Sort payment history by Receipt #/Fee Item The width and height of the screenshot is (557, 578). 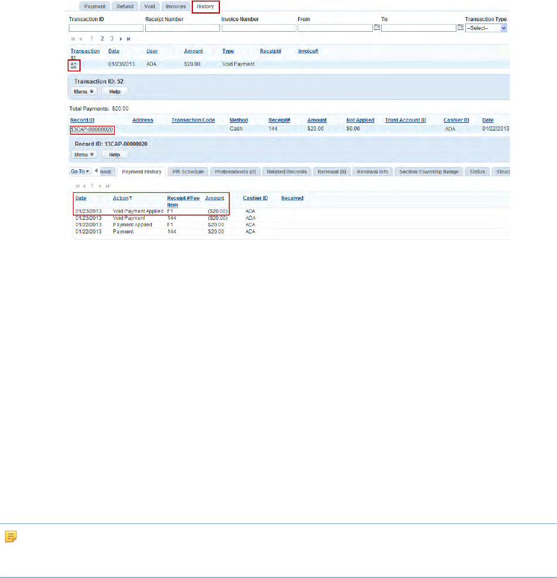[183, 201]
